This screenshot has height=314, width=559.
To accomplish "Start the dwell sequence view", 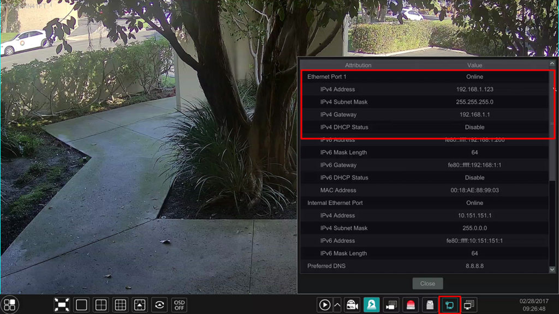I will coord(159,305).
